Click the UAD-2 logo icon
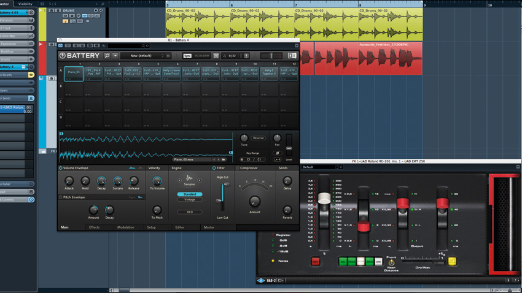 (x=261, y=280)
